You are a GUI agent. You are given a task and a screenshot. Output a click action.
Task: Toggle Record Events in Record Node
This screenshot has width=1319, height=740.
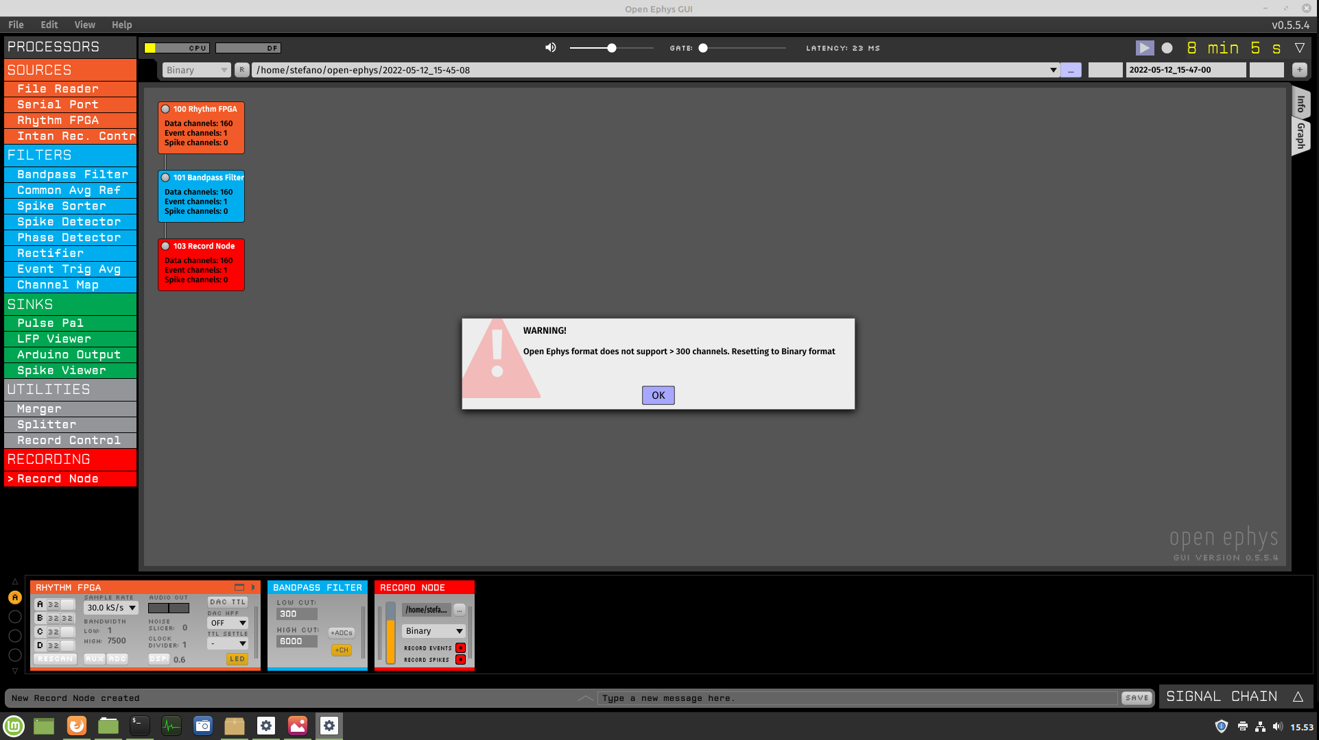(x=460, y=647)
